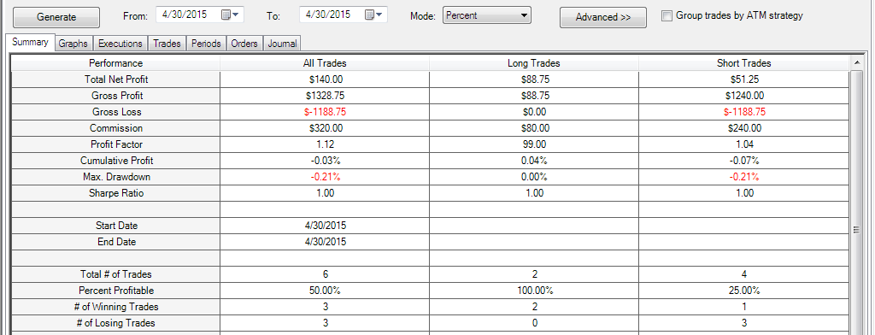Select the 25.00% short percent profitable cell
Viewport: 875px width, 335px height.
point(744,291)
